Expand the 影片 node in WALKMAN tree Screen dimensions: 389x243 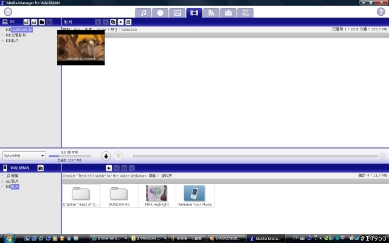(x=2, y=187)
